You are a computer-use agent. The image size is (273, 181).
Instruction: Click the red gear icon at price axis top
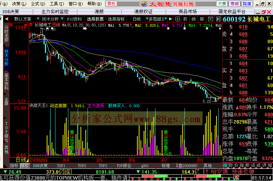11,25
